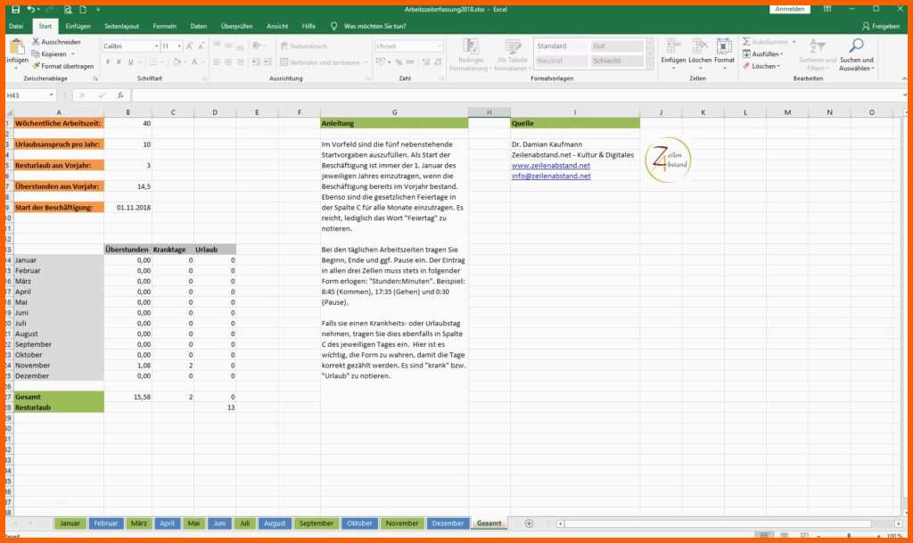Click the AutoSumme sigma icon

pyautogui.click(x=746, y=42)
